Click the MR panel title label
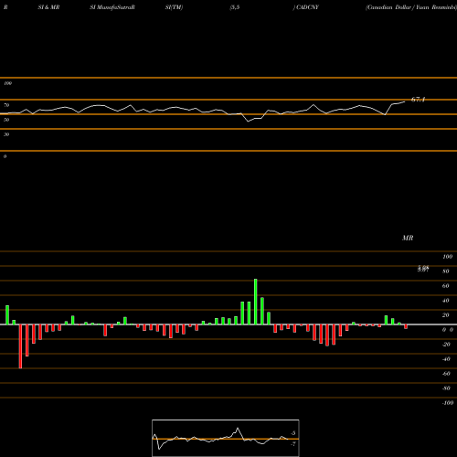 tap(408, 238)
